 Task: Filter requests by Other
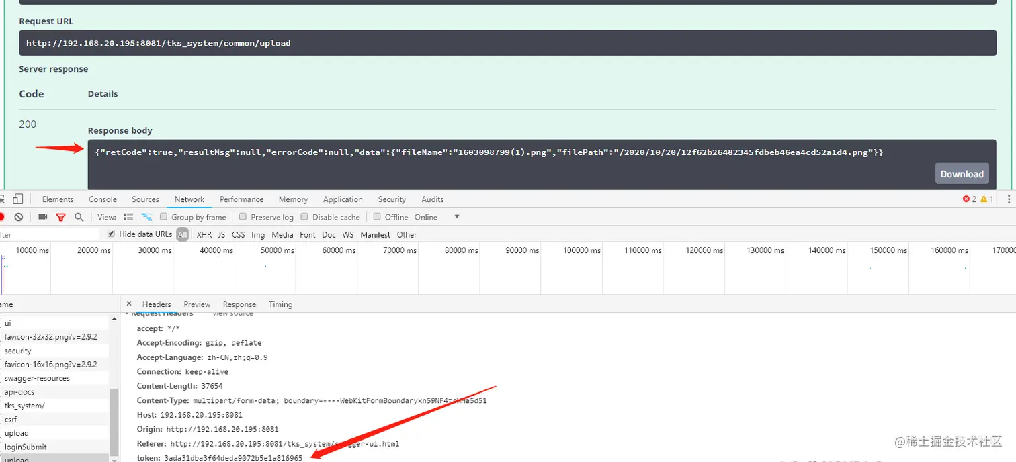(x=407, y=234)
